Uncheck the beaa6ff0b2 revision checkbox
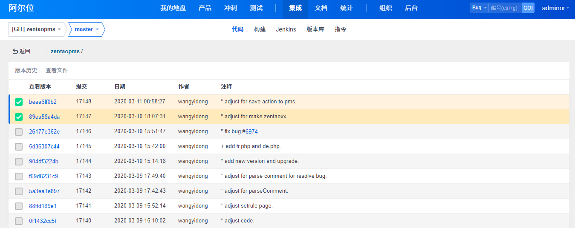 pos(19,102)
